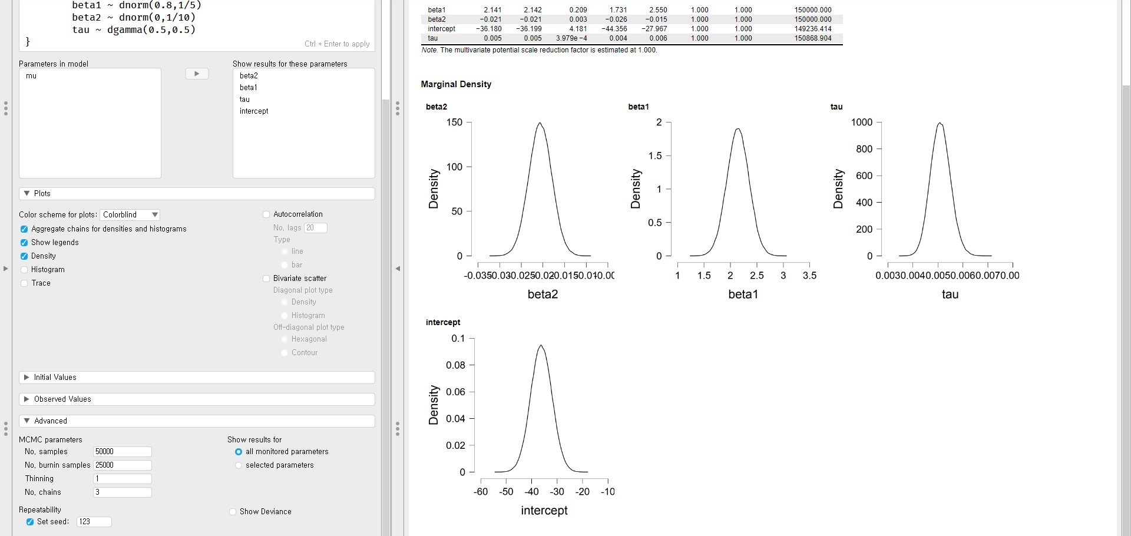Disable the Show legends option
The height and width of the screenshot is (536, 1131).
[x=24, y=243]
